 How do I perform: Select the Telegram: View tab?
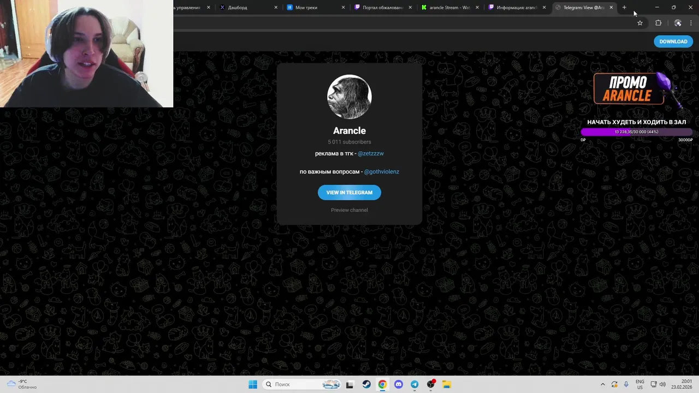[x=584, y=8]
